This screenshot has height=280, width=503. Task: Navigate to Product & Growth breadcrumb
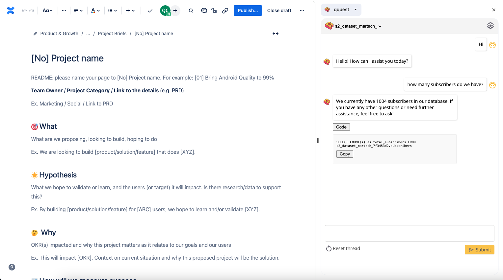(59, 33)
